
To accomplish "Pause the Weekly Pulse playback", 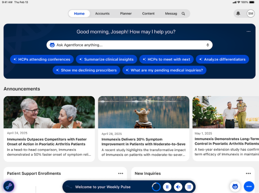I will 167,187.
